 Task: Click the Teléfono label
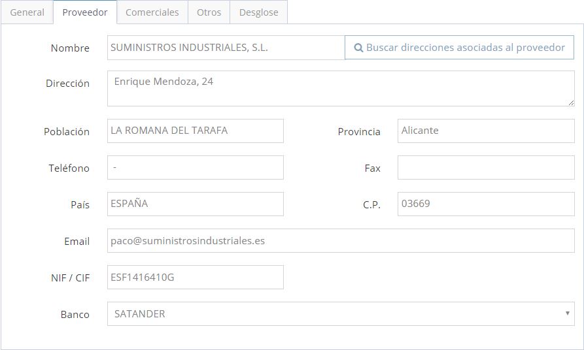(x=69, y=168)
